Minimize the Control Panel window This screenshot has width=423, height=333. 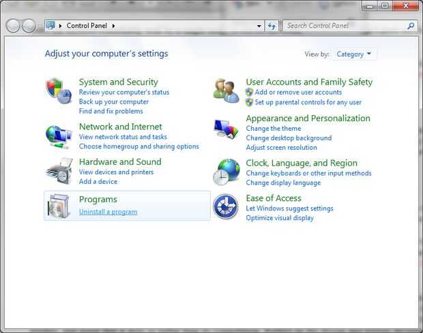tap(370, 5)
